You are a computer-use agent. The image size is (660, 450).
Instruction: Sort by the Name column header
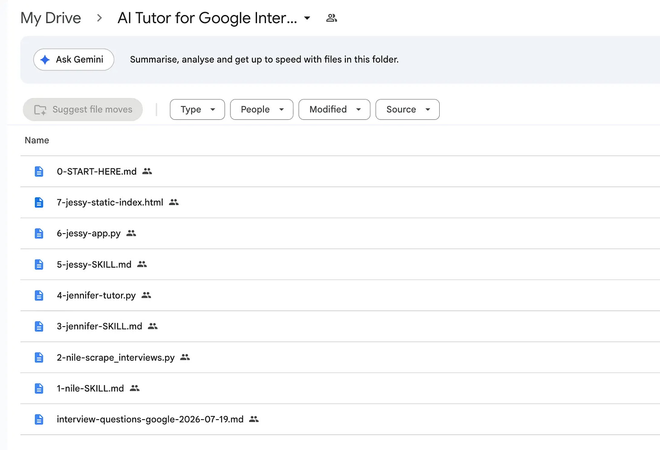coord(37,141)
